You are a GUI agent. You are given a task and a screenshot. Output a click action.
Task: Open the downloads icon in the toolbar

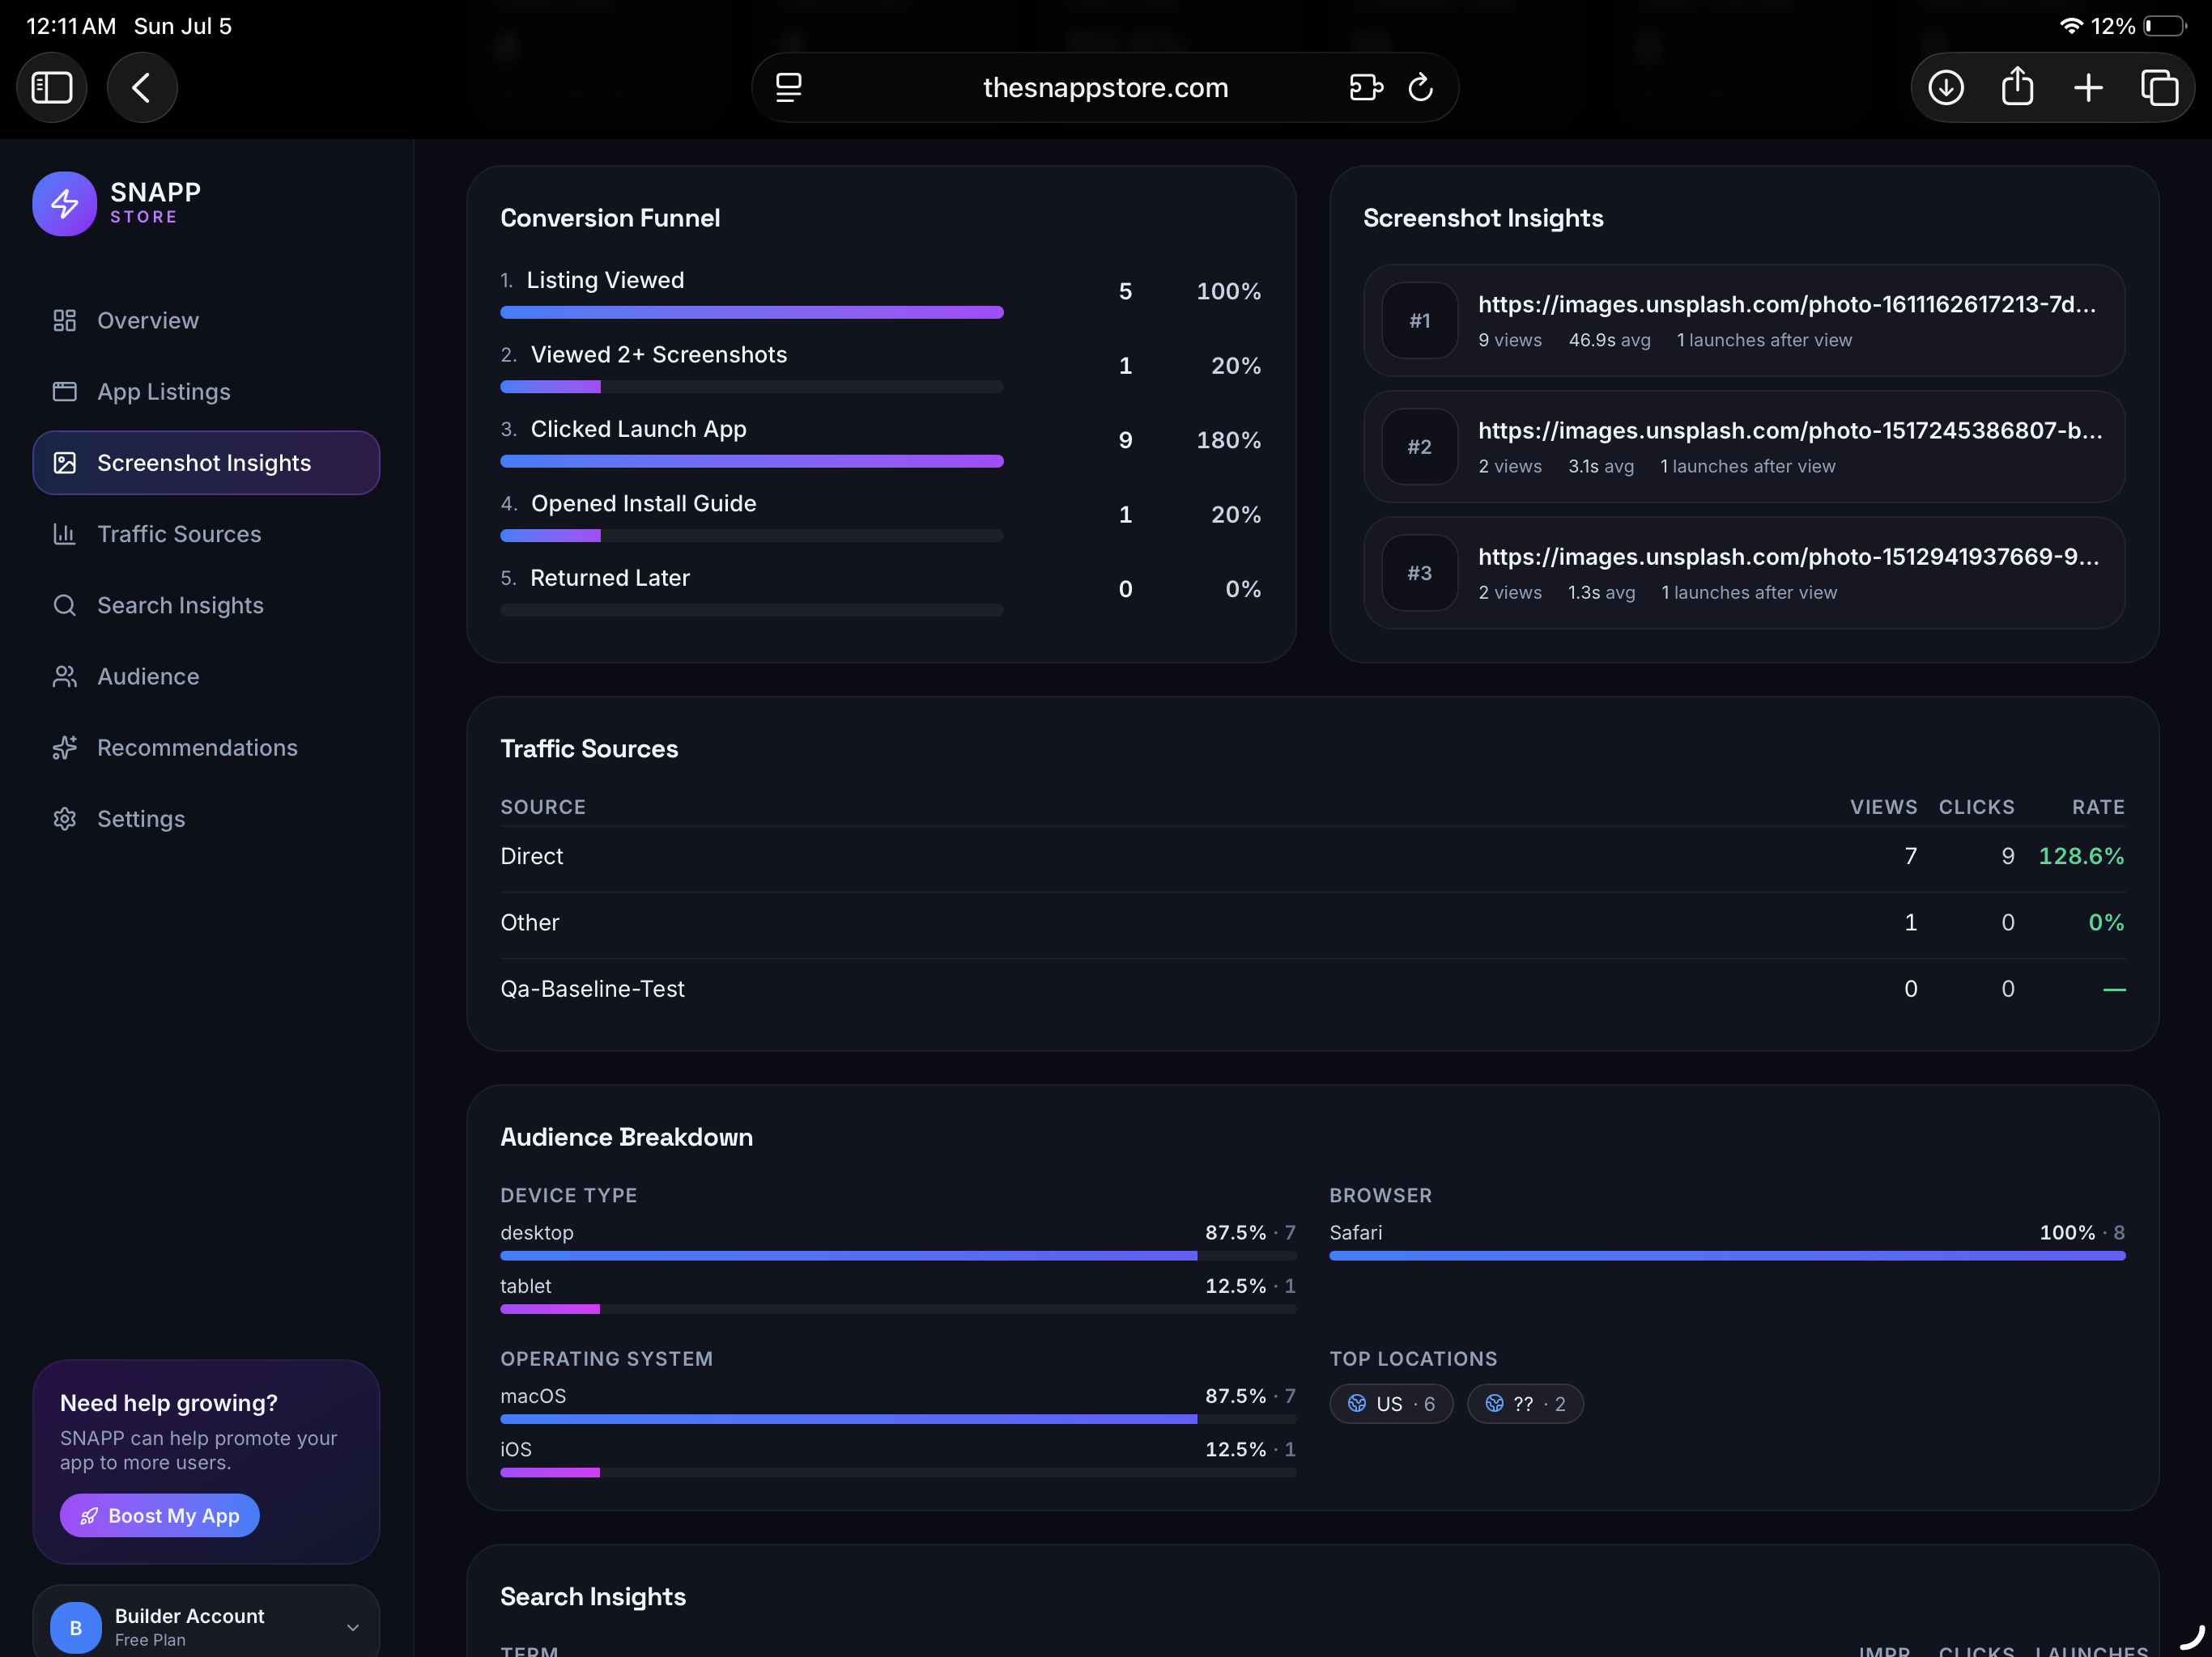(1945, 88)
